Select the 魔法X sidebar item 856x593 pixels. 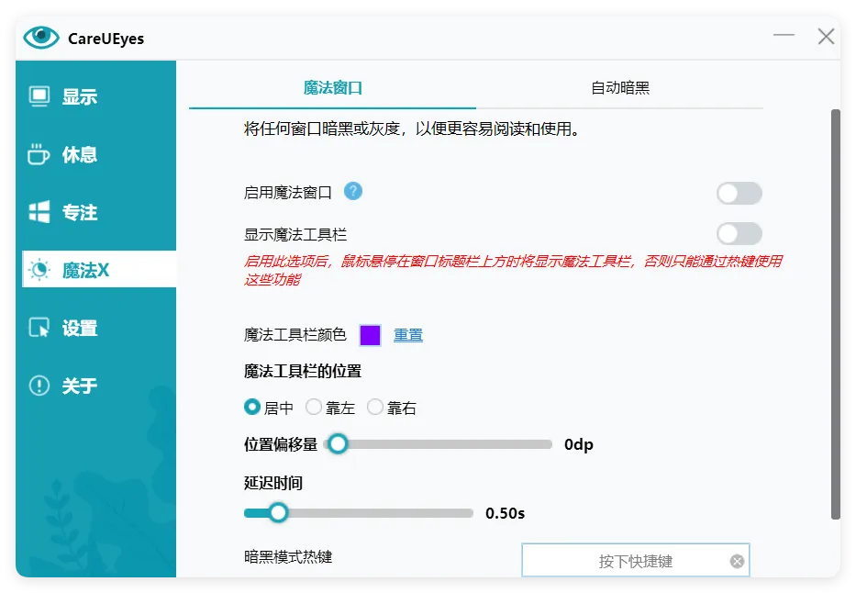pyautogui.click(x=99, y=269)
